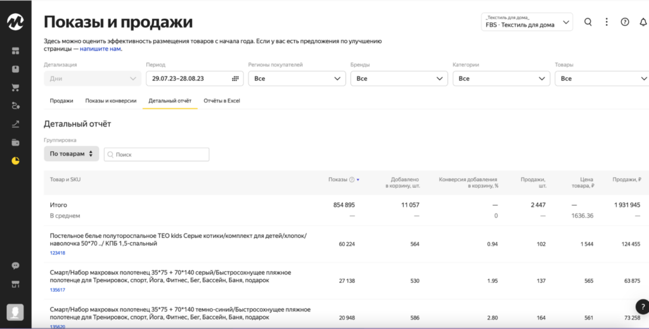Screen dimensions: 649x329
Task: Switch to the Отчёты в Excel tab
Action: pyautogui.click(x=221, y=101)
